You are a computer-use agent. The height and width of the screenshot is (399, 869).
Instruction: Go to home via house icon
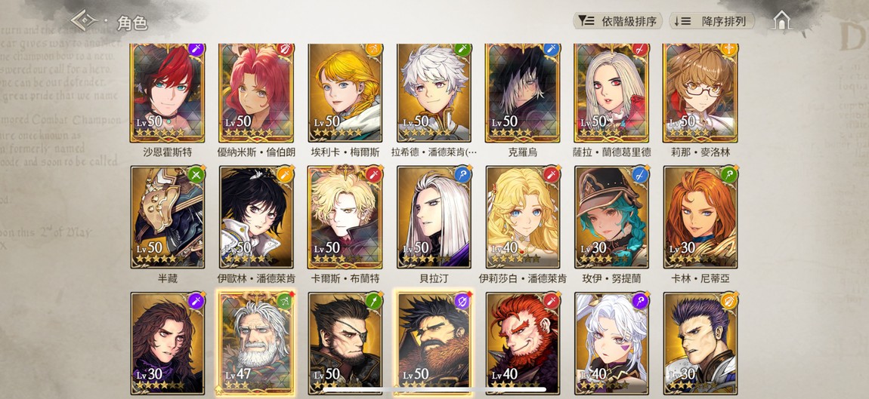coord(781,21)
